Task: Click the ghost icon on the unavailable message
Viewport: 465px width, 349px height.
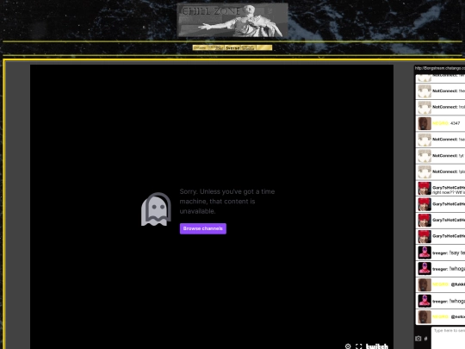Action: pos(156,209)
